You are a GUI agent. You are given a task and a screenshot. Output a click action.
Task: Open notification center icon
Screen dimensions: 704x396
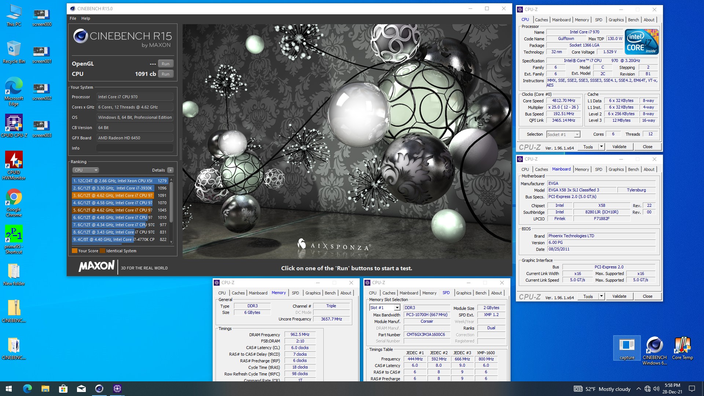click(692, 389)
